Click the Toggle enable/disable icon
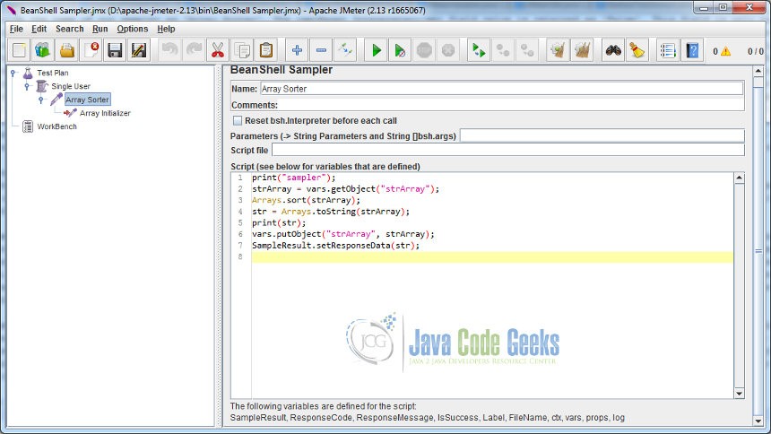 [x=345, y=50]
